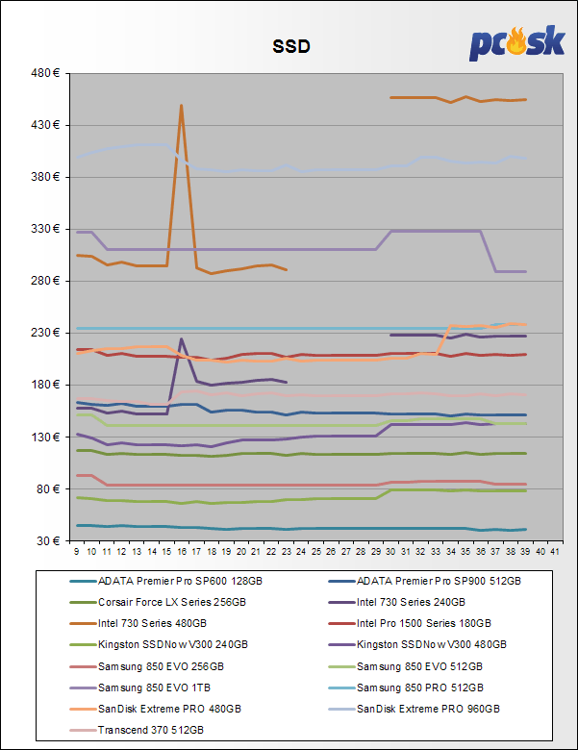
Task: Select Intel Pro 1500 Series 180GB legend entry
Action: [410, 623]
